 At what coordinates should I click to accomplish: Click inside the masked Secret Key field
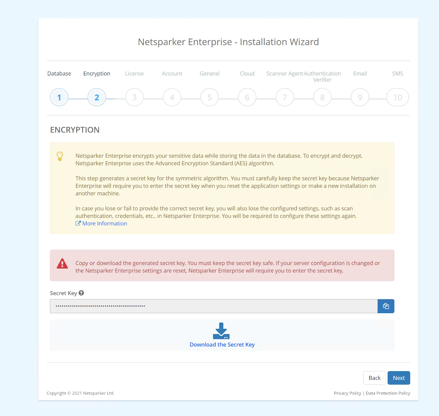pos(214,306)
